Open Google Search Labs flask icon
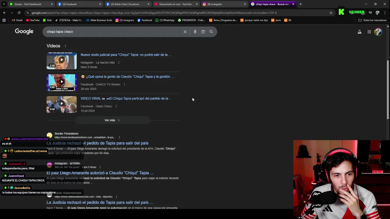 [x=360, y=32]
